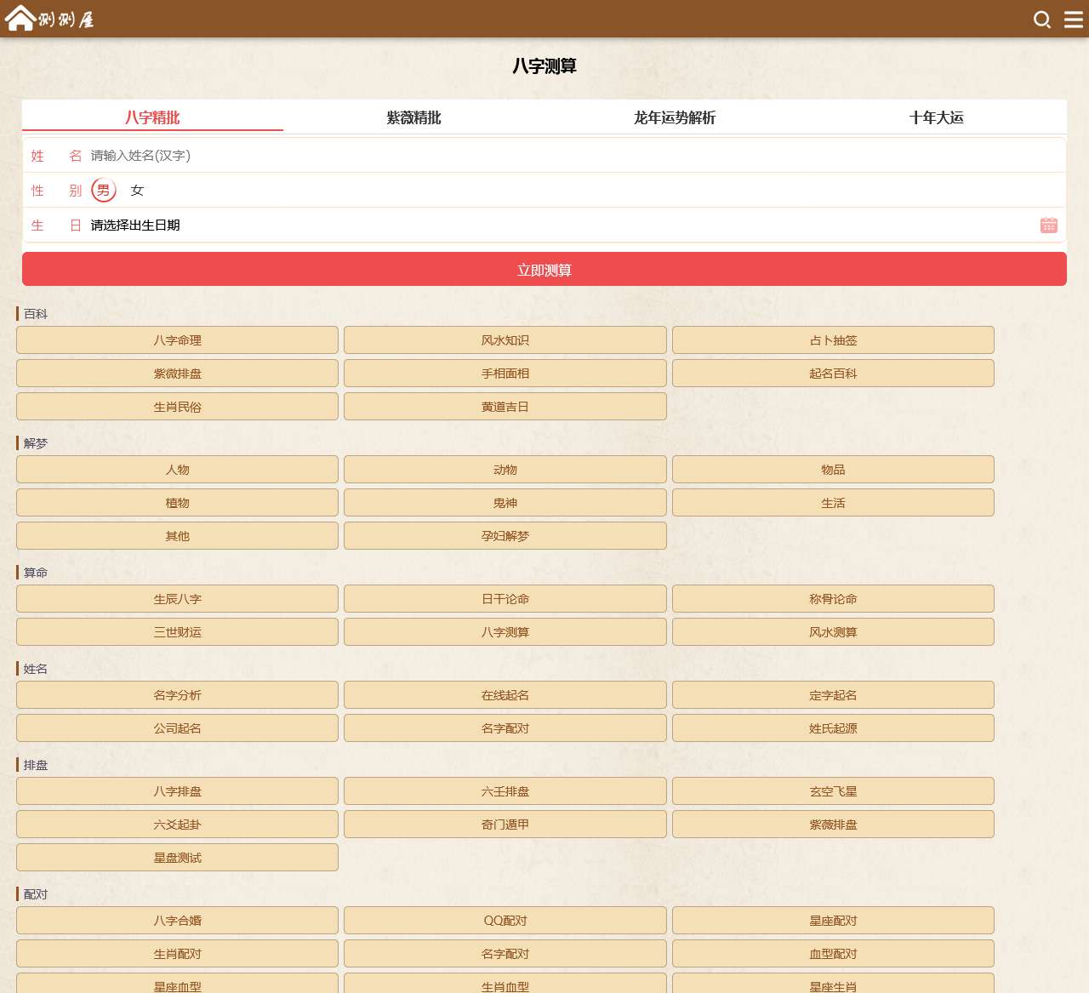Open the 黄道吉日 link
The width and height of the screenshot is (1089, 993).
click(505, 407)
